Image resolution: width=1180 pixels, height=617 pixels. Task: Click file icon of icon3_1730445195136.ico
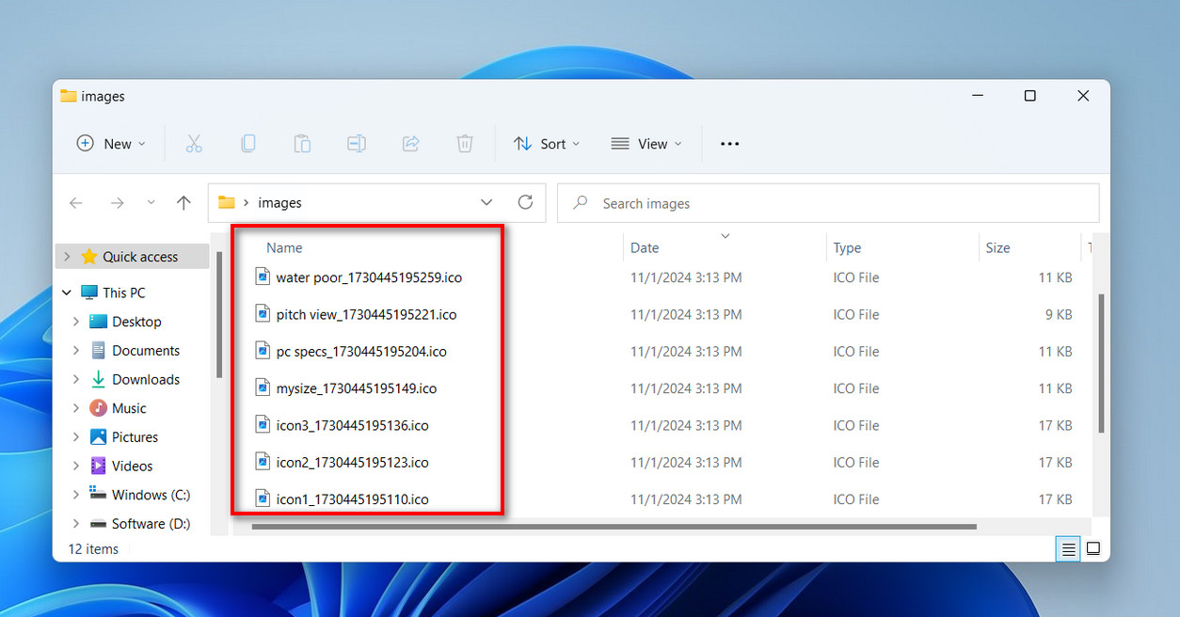[263, 425]
